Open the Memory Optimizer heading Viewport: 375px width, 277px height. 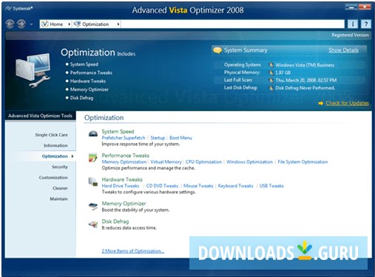click(x=124, y=204)
